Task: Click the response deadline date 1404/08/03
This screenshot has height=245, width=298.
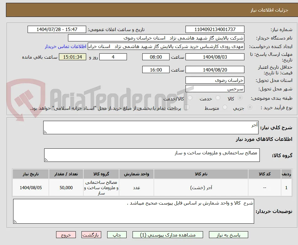Action: [x=215, y=57]
